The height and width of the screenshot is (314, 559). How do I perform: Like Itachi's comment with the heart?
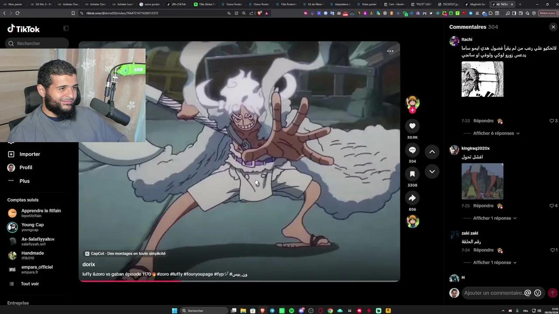click(552, 121)
